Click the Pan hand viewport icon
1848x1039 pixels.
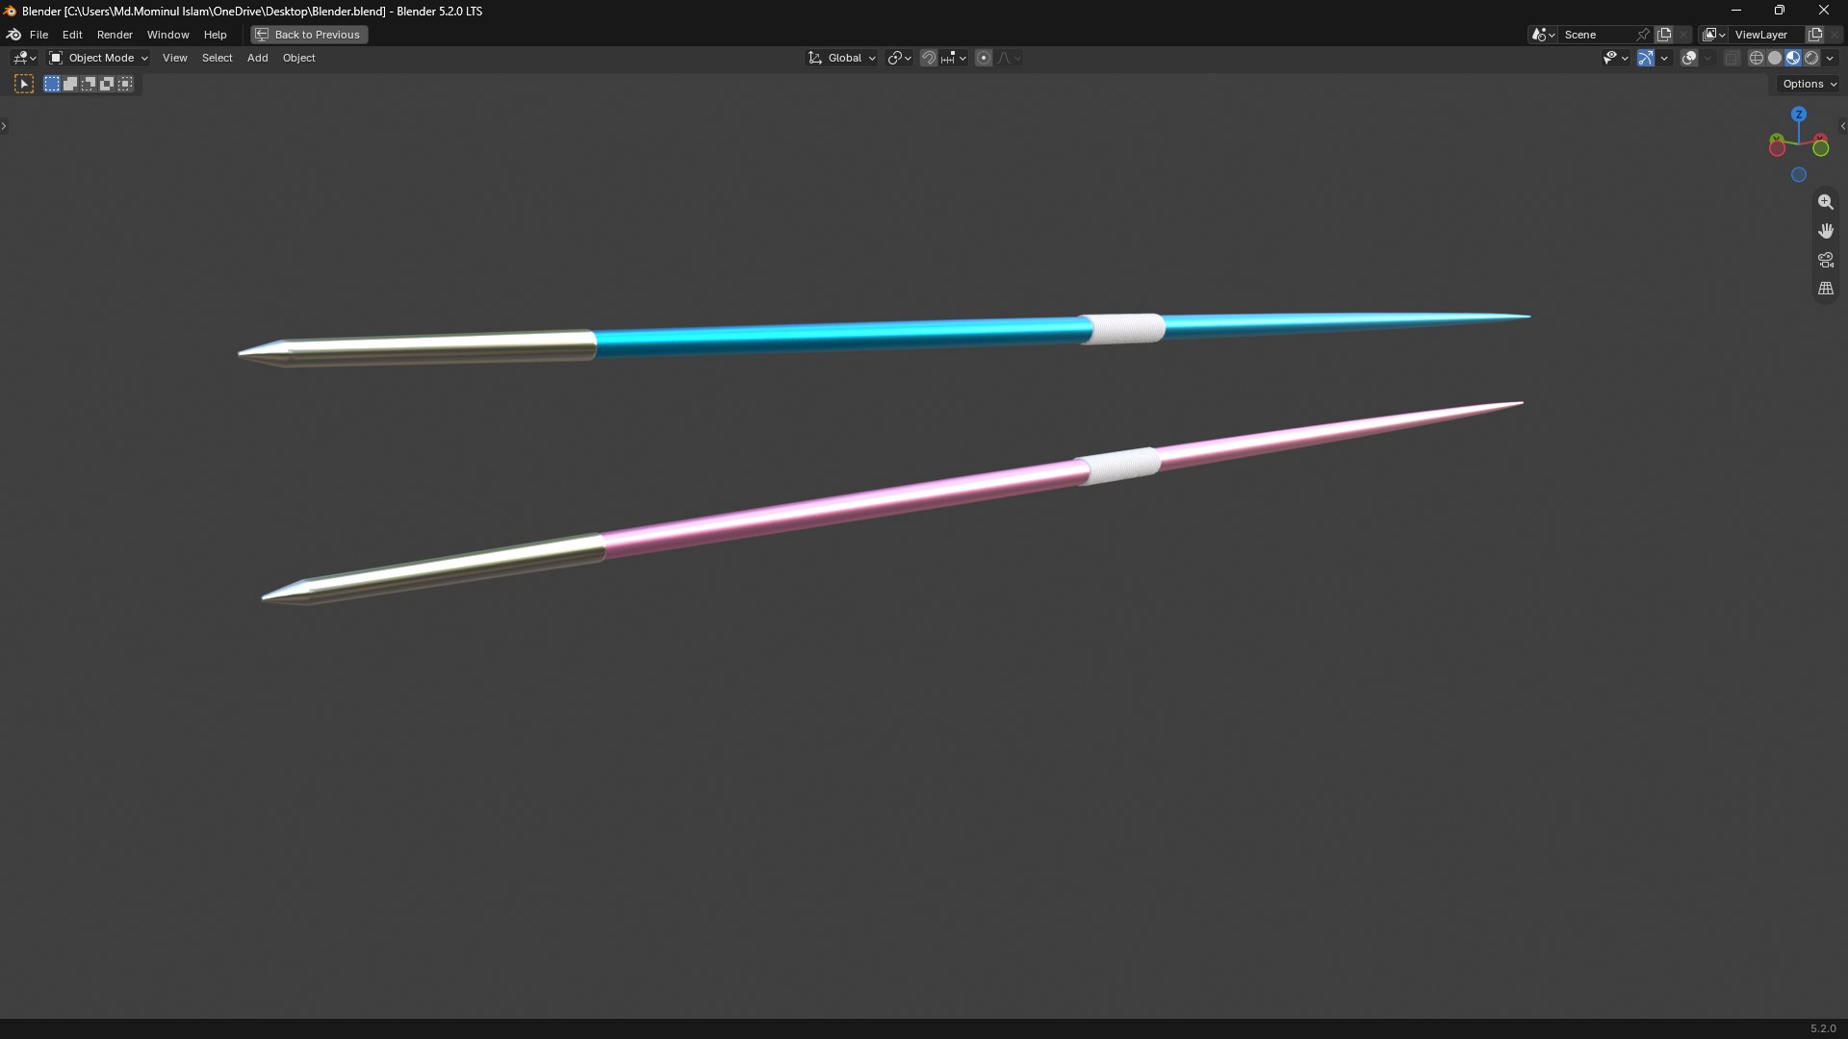tap(1825, 231)
